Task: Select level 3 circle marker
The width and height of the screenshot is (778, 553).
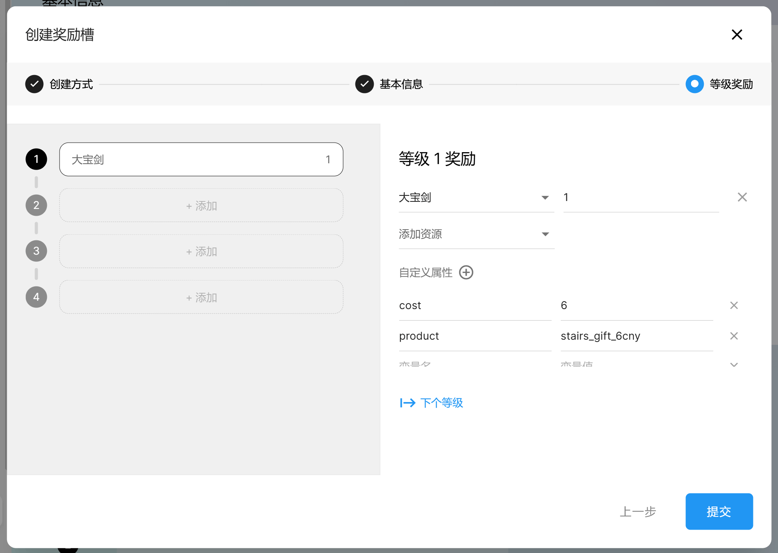Action: coord(36,251)
